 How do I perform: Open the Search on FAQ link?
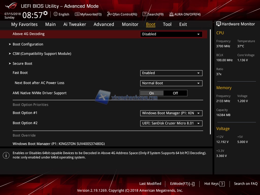[246, 184]
